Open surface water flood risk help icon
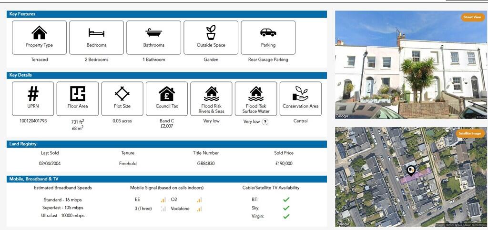Screen dimensions: 488x230 tap(265, 122)
